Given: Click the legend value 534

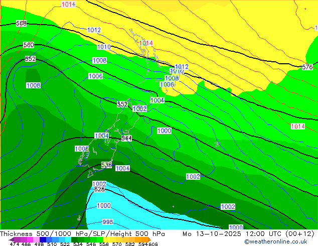Looking at the screenshot, I should click(78, 244).
